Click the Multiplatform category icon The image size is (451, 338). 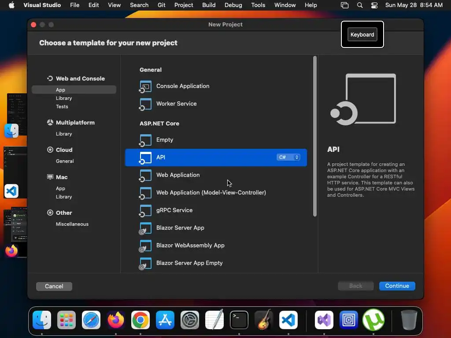pos(50,122)
